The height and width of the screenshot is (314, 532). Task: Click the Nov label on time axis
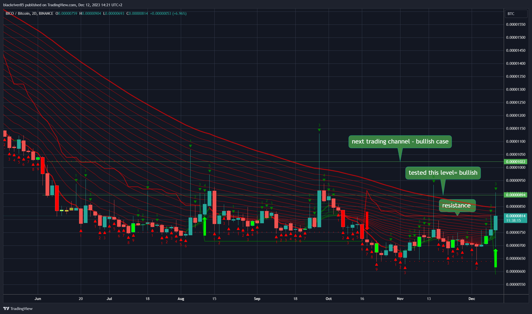click(x=400, y=299)
